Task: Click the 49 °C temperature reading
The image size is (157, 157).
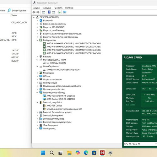Action: pos(14,33)
